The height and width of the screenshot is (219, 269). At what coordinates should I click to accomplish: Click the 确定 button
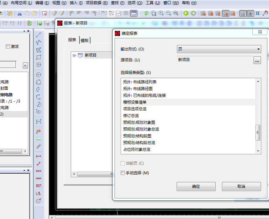tap(196, 187)
